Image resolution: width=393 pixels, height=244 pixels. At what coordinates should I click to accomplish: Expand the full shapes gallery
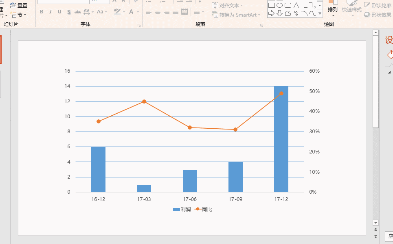pos(320,13)
